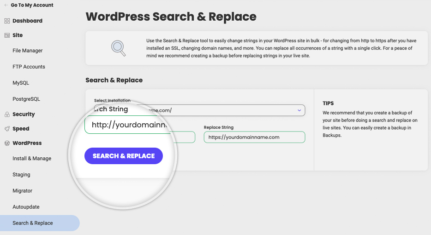Open Go To My Account link
Viewport: 431px width, 235px height.
coord(32,5)
